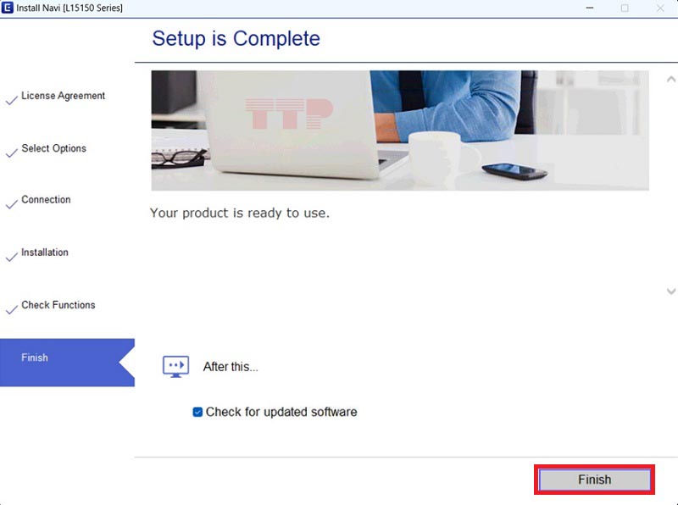This screenshot has width=678, height=505.
Task: Click the checkmark beside Installation
Action: tap(11, 257)
